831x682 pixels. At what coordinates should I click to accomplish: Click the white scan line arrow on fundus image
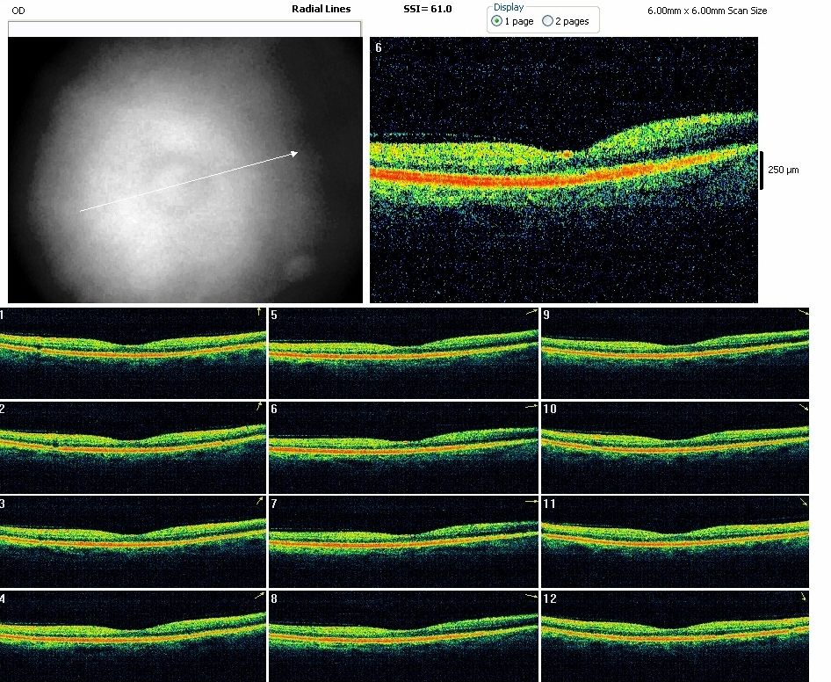188,182
